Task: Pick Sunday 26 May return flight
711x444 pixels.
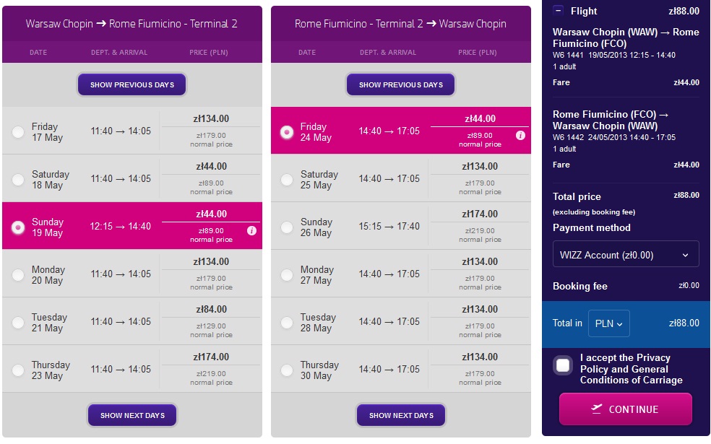Action: (287, 227)
